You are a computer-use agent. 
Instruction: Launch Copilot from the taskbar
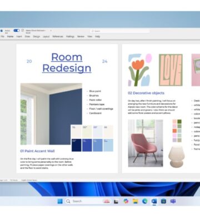pos(126,201)
